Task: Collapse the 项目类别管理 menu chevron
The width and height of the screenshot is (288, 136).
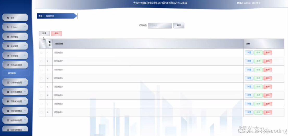Action: (25, 65)
